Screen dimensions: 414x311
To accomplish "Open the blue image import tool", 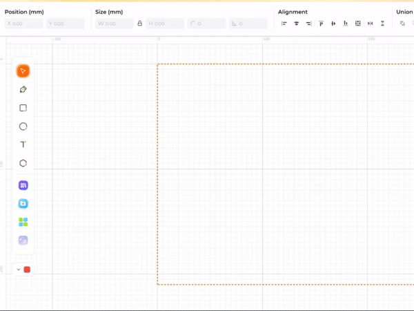I will click(x=23, y=204).
